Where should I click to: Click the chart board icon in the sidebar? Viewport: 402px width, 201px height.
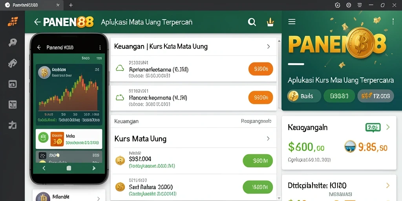click(13, 104)
